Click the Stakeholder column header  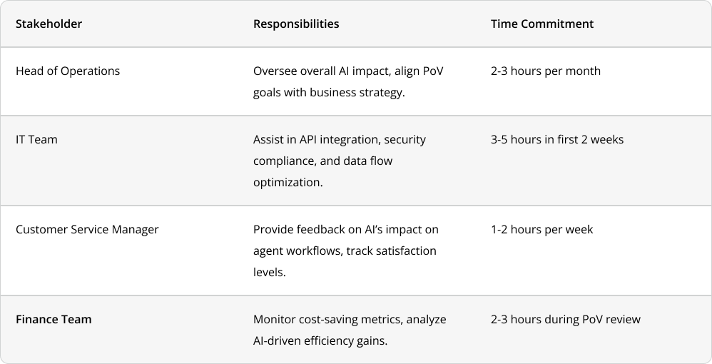49,24
